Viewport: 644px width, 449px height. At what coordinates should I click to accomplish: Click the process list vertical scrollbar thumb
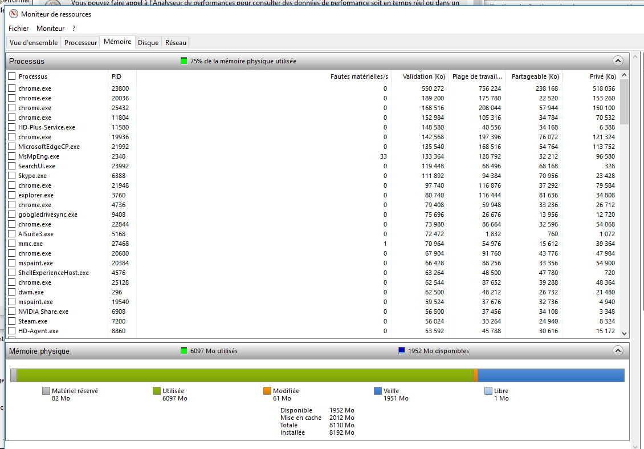tap(624, 102)
